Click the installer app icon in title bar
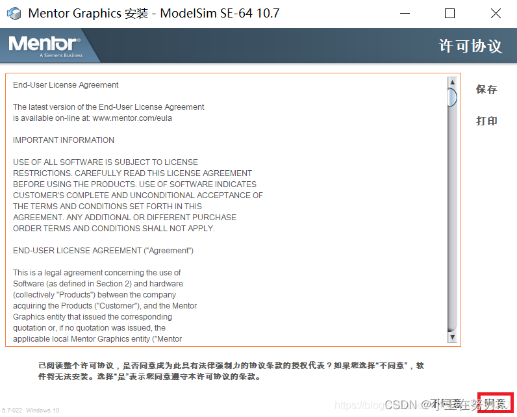517x417 pixels. tap(14, 14)
